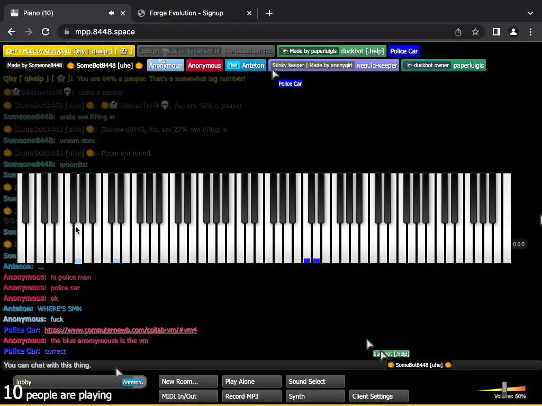542x406 pixels.
Task: Close the Forge Evolution - Signup tab
Action: point(249,13)
